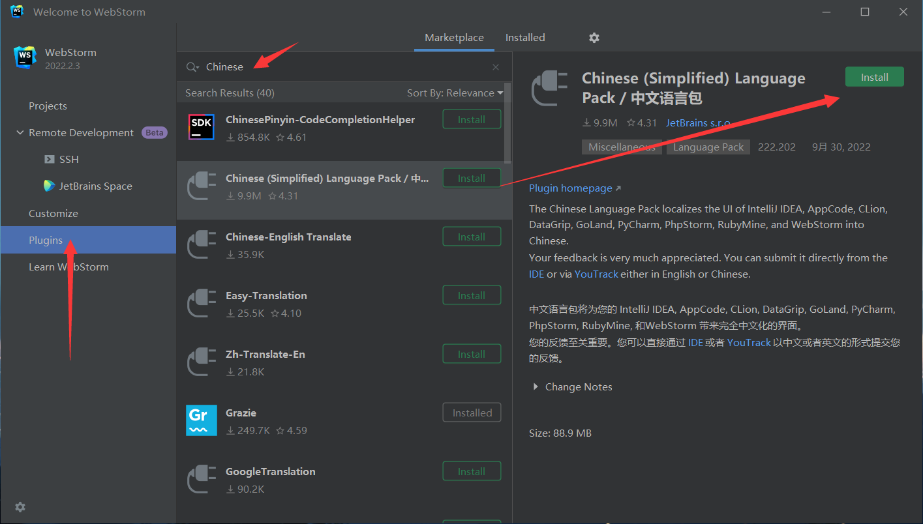
Task: Click the Miscellaneous tag
Action: tap(622, 147)
